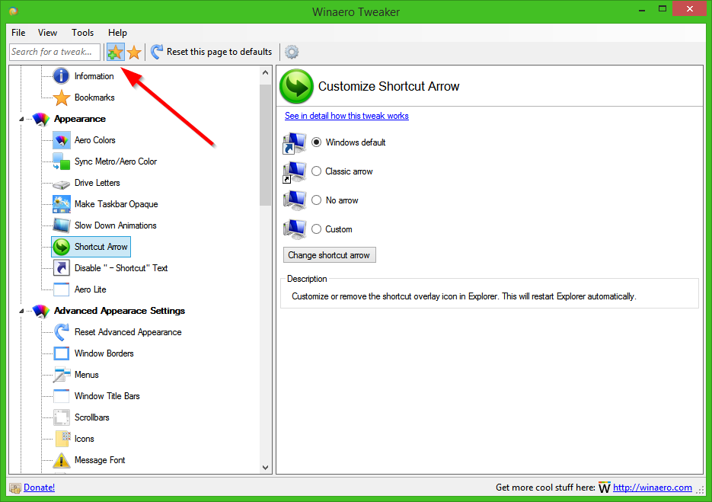Click the Change shortcut arrow button
Screen dimensions: 712x502
click(x=329, y=255)
